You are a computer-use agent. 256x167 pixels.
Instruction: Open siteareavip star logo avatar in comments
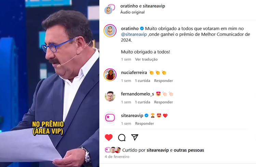coord(110,117)
